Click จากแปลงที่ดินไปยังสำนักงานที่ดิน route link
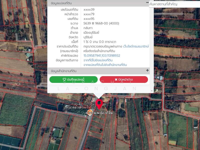 click(105, 65)
